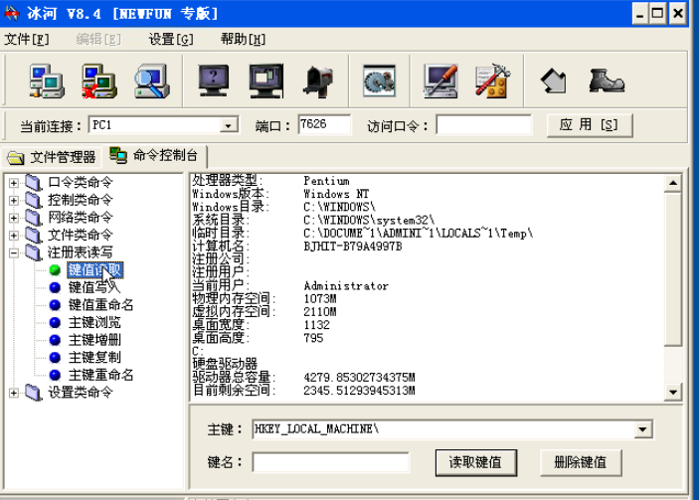Click the 应用[S] button

coord(589,125)
